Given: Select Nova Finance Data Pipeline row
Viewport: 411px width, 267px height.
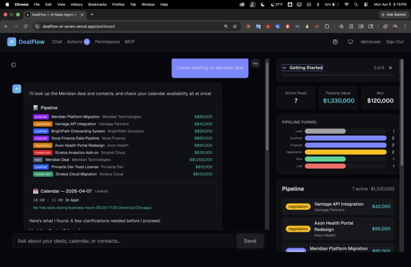Looking at the screenshot, I should click(x=123, y=138).
